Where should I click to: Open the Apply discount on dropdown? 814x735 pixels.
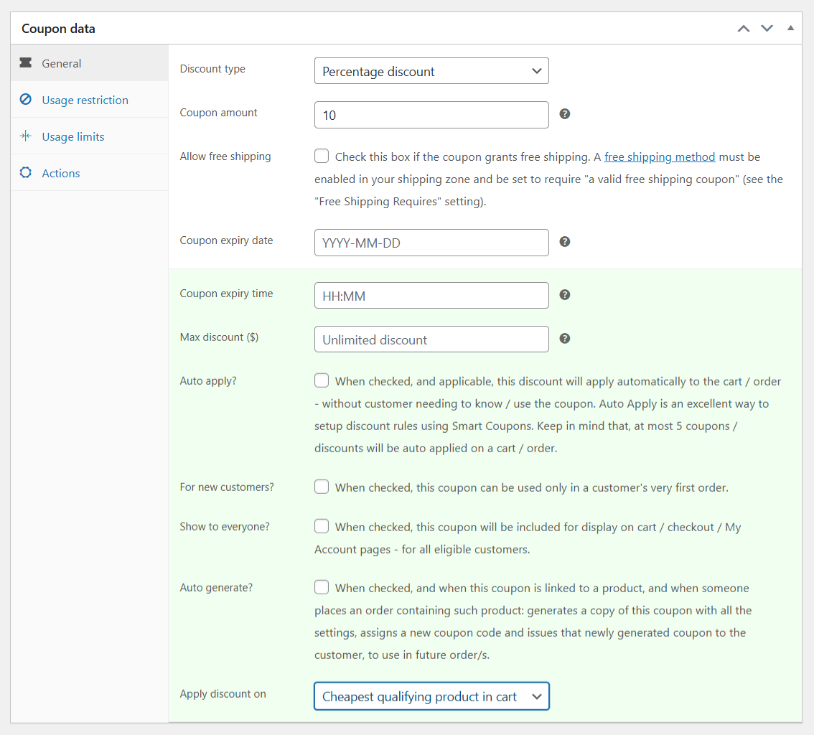tap(431, 696)
